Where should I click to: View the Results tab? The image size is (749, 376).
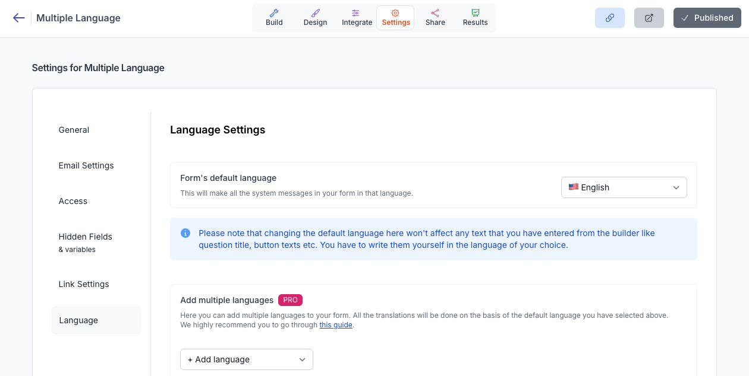(475, 18)
